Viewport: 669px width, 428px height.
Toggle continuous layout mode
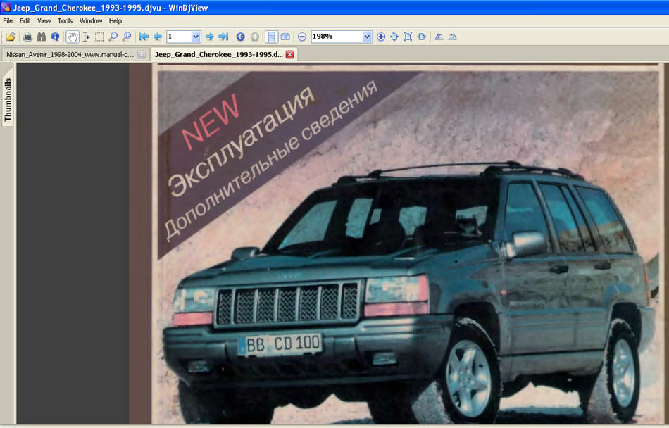[271, 37]
